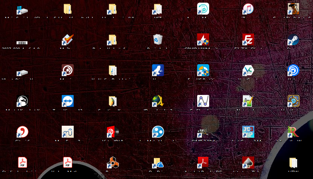Open the white graph-line app shortcut
This screenshot has height=179, width=313.
point(203,101)
